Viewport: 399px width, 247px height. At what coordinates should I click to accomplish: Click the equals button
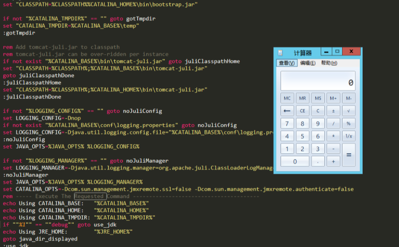coord(348,155)
